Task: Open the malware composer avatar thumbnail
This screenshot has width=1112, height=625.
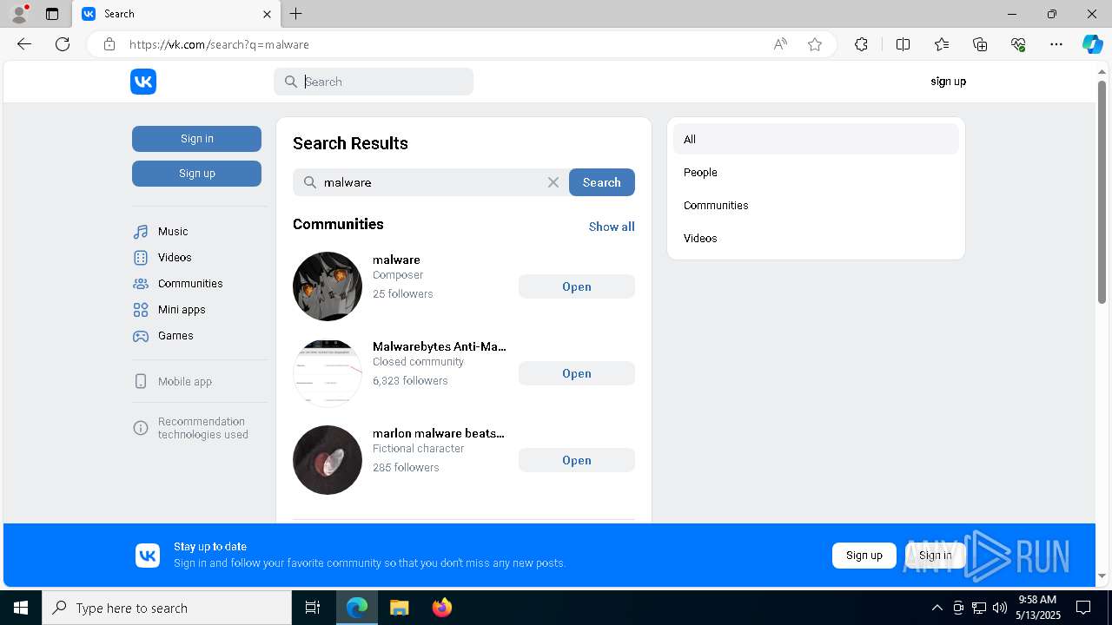Action: pyautogui.click(x=328, y=286)
